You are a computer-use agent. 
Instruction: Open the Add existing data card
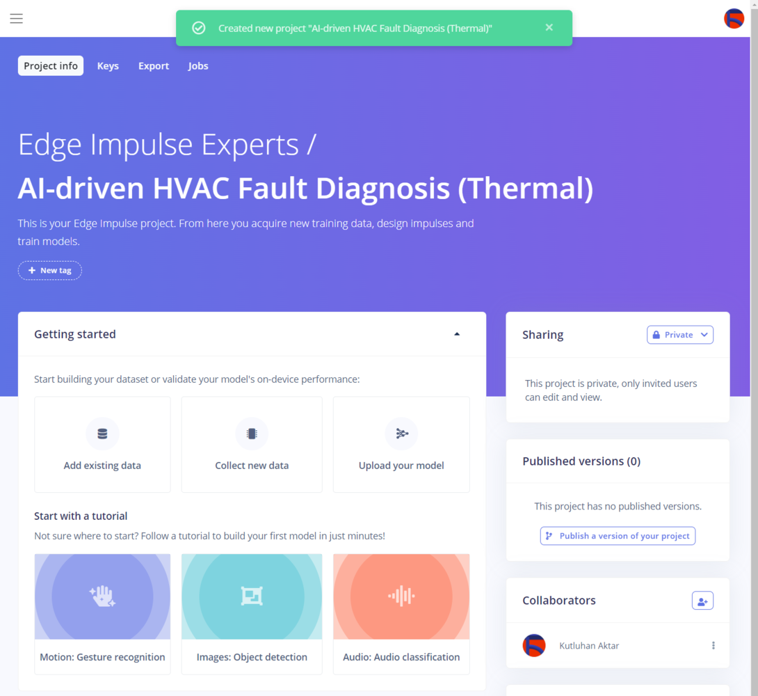[102, 445]
